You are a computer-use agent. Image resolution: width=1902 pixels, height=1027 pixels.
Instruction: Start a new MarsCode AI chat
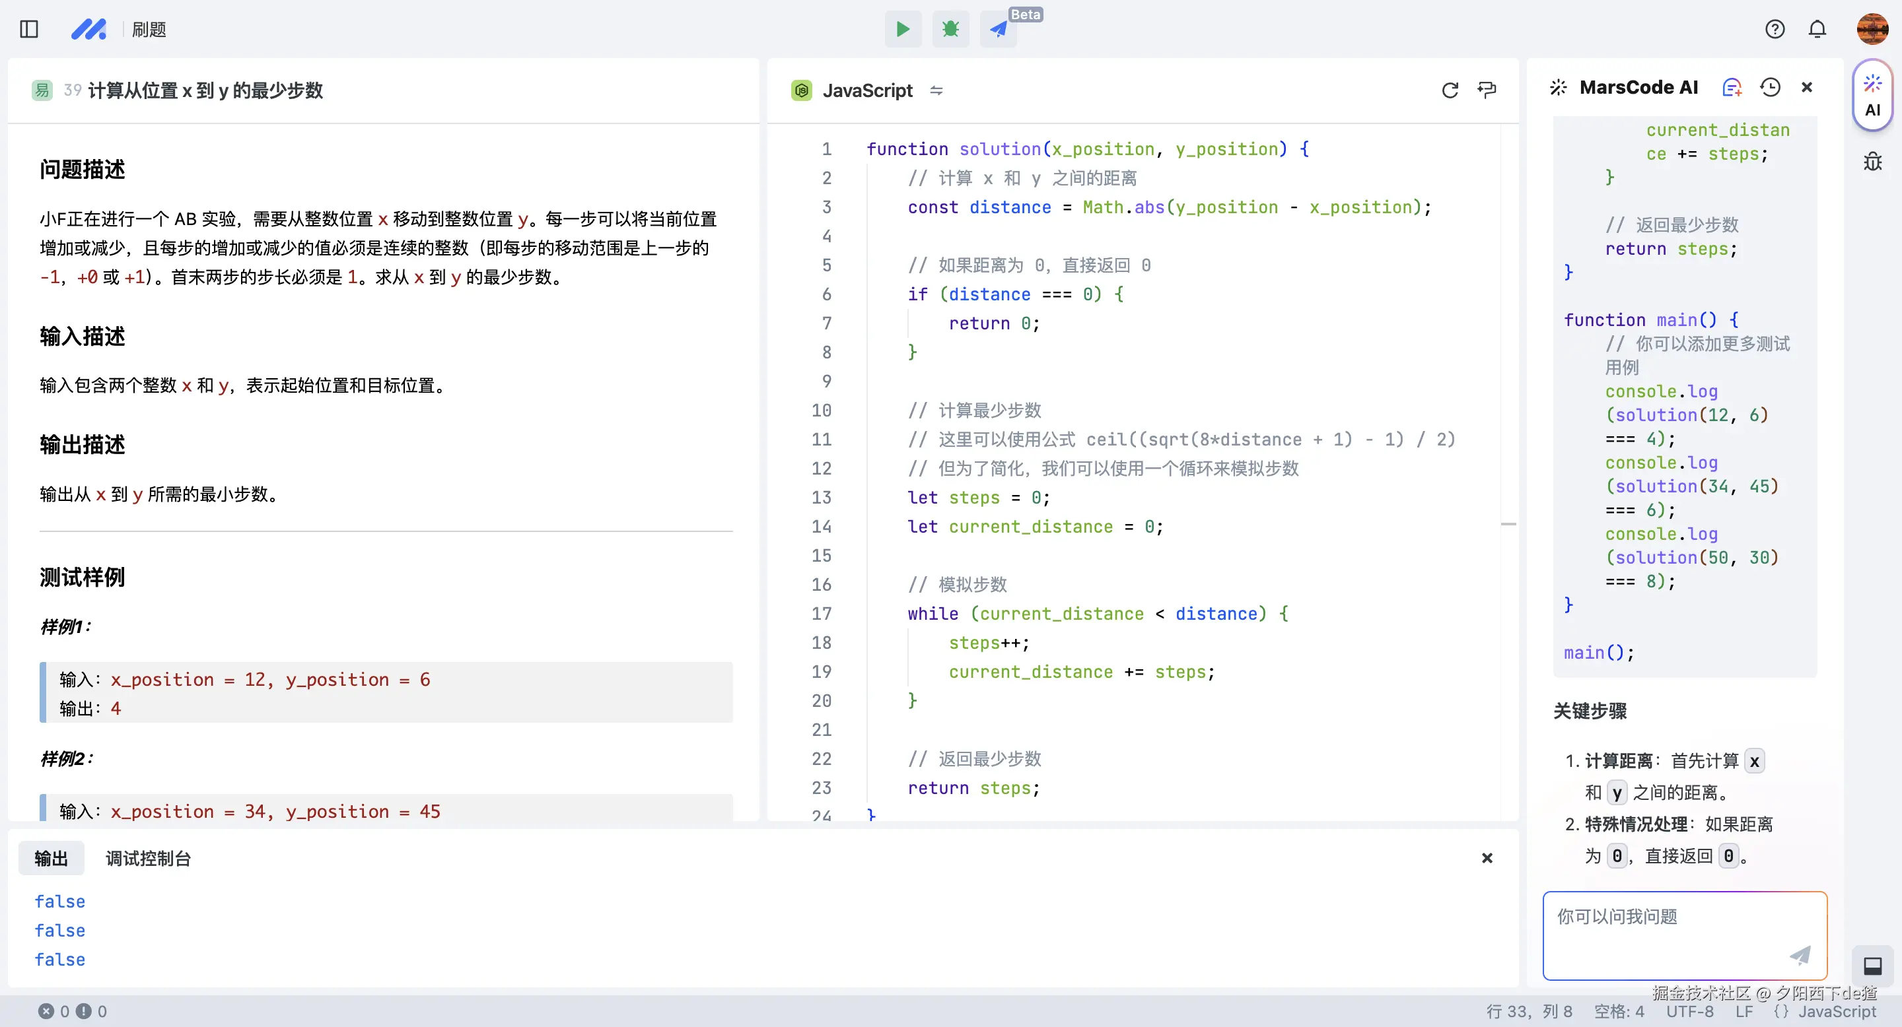click(x=1732, y=88)
